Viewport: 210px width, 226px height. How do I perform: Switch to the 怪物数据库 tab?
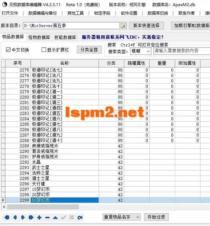39,37
